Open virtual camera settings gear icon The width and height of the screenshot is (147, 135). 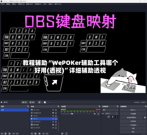145,117
